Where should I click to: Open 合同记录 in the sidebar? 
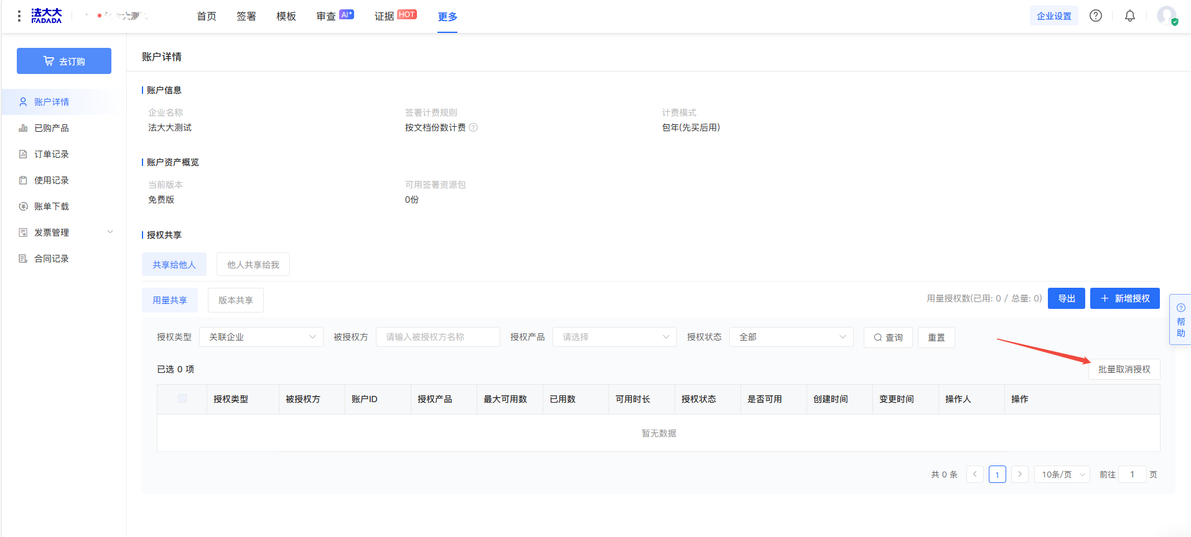[63, 259]
